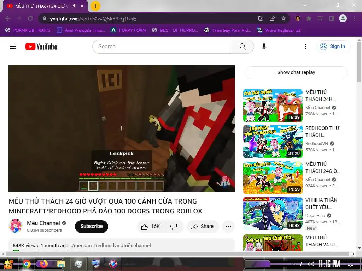
Task: Dislike the video
Action: [174, 226]
